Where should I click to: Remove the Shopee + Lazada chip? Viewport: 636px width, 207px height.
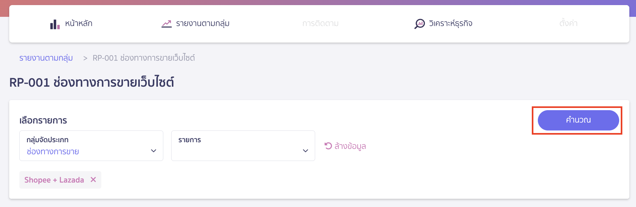pos(93,180)
